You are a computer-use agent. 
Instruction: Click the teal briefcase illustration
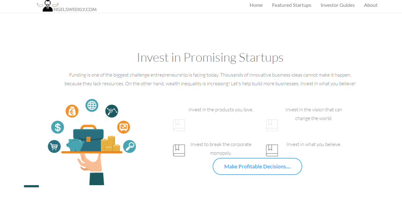tap(88, 136)
